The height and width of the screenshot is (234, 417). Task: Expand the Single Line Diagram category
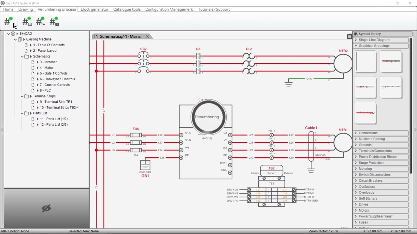click(356, 40)
